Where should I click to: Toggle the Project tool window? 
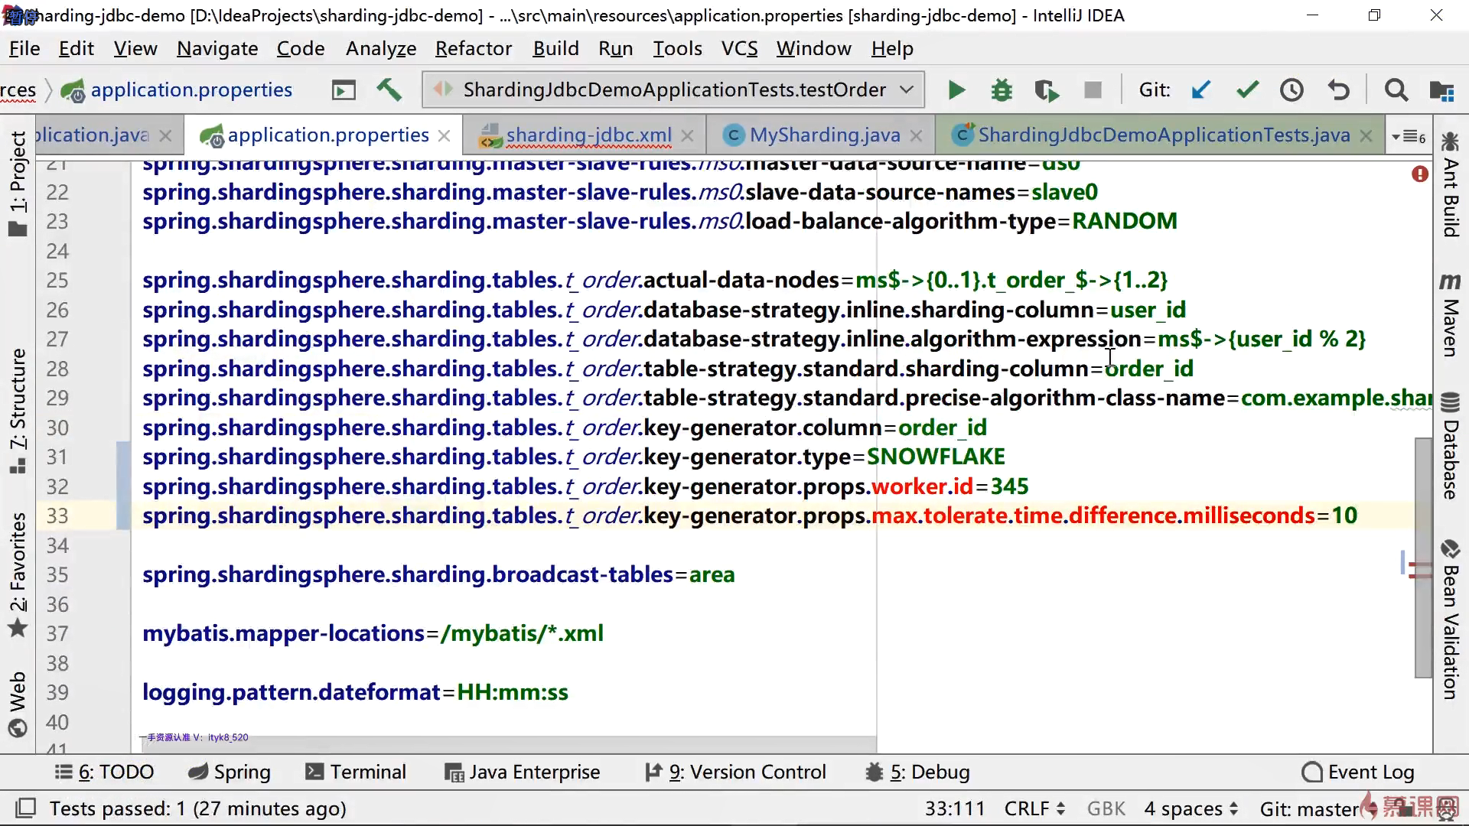click(18, 184)
